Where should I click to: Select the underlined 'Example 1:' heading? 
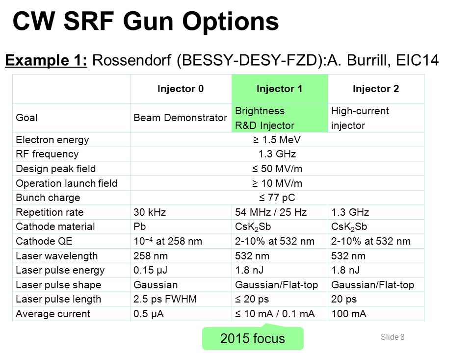(x=46, y=60)
